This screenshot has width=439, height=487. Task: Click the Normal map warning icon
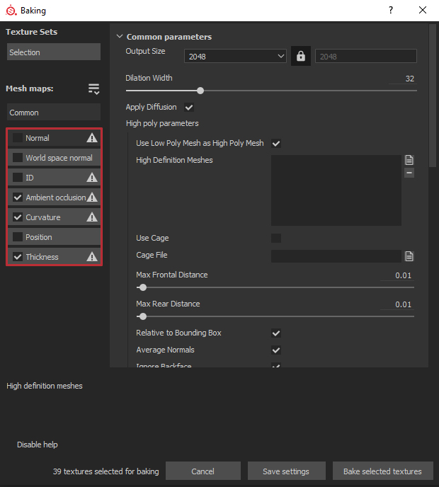point(92,138)
